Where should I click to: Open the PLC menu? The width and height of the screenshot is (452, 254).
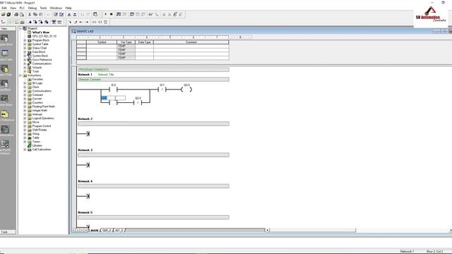[x=22, y=8]
